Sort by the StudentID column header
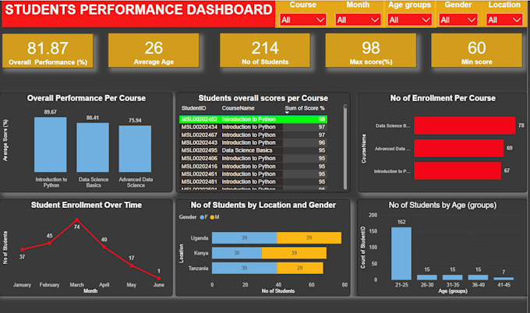530x313 pixels. 193,108
